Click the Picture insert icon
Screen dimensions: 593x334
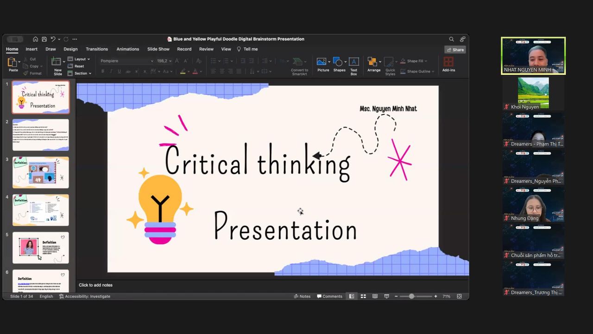[x=322, y=62]
